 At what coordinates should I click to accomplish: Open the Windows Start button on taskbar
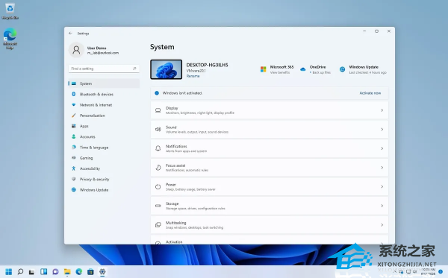[x=9, y=272]
